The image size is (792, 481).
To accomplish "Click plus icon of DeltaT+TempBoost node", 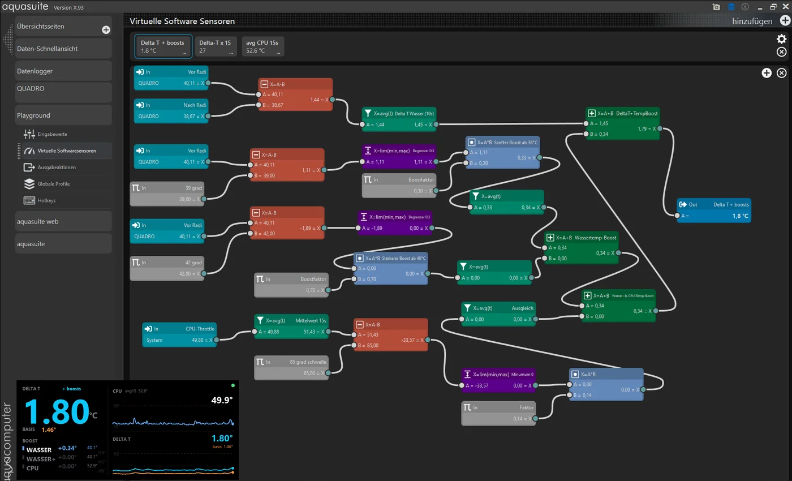I will [592, 113].
